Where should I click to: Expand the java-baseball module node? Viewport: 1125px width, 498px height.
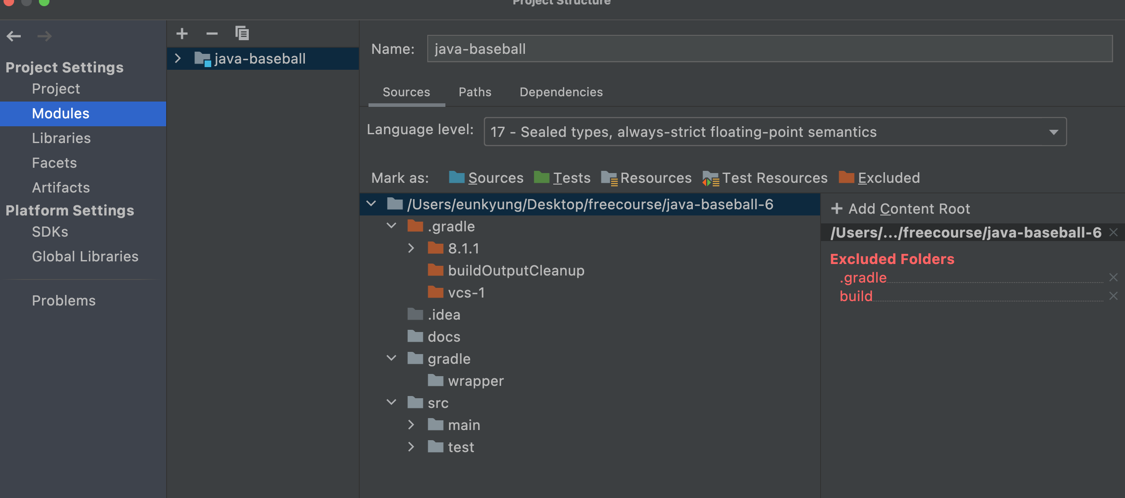pyautogui.click(x=178, y=58)
